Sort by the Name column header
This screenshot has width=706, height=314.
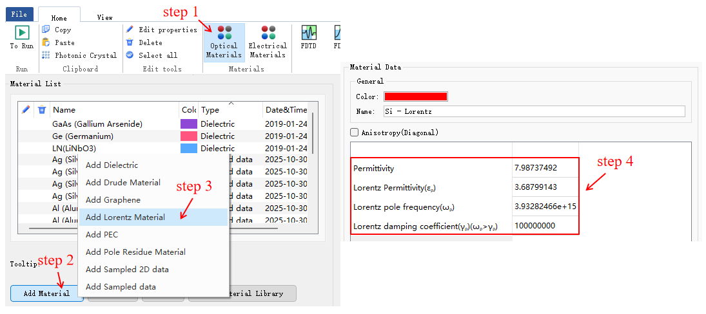click(x=115, y=109)
